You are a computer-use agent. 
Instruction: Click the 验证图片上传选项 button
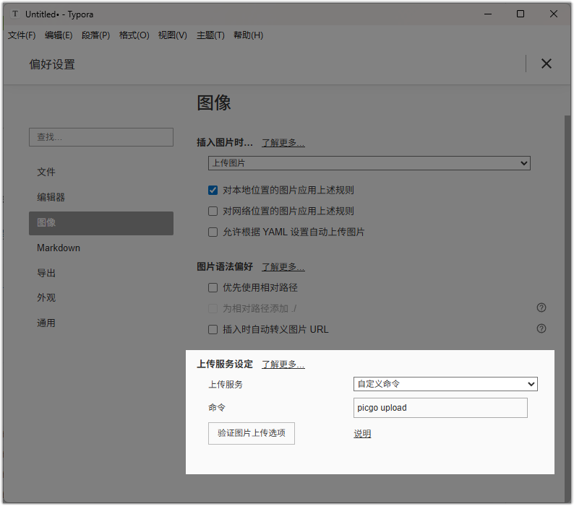click(x=252, y=433)
